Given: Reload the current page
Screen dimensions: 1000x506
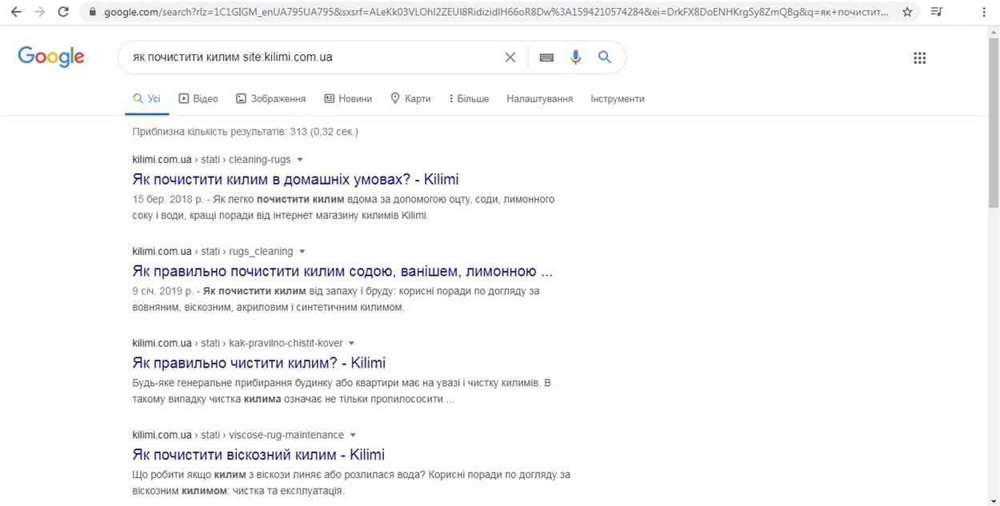Looking at the screenshot, I should [63, 12].
